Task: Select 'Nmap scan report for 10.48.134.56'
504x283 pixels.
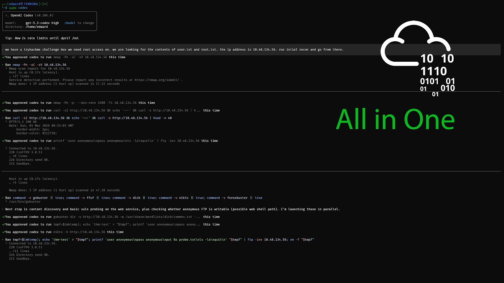Action: (39, 68)
